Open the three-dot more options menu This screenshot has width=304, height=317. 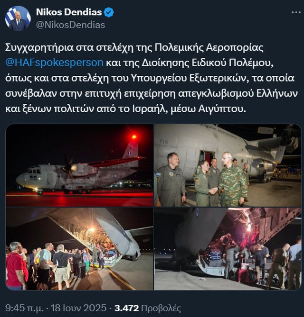pos(296,12)
